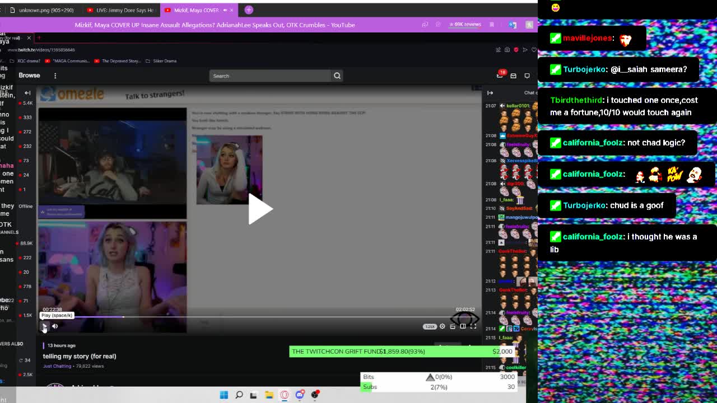Collapse the left channels sidebar arrow
The height and width of the screenshot is (403, 717).
[x=27, y=93]
